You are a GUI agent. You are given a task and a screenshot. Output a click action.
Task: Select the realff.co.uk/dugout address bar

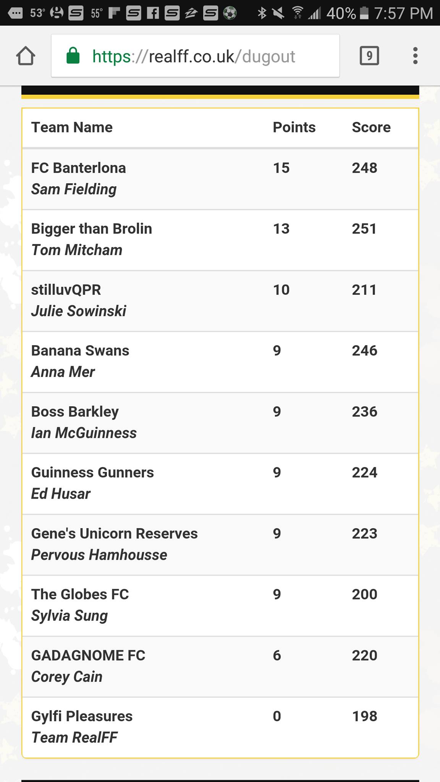click(x=195, y=56)
